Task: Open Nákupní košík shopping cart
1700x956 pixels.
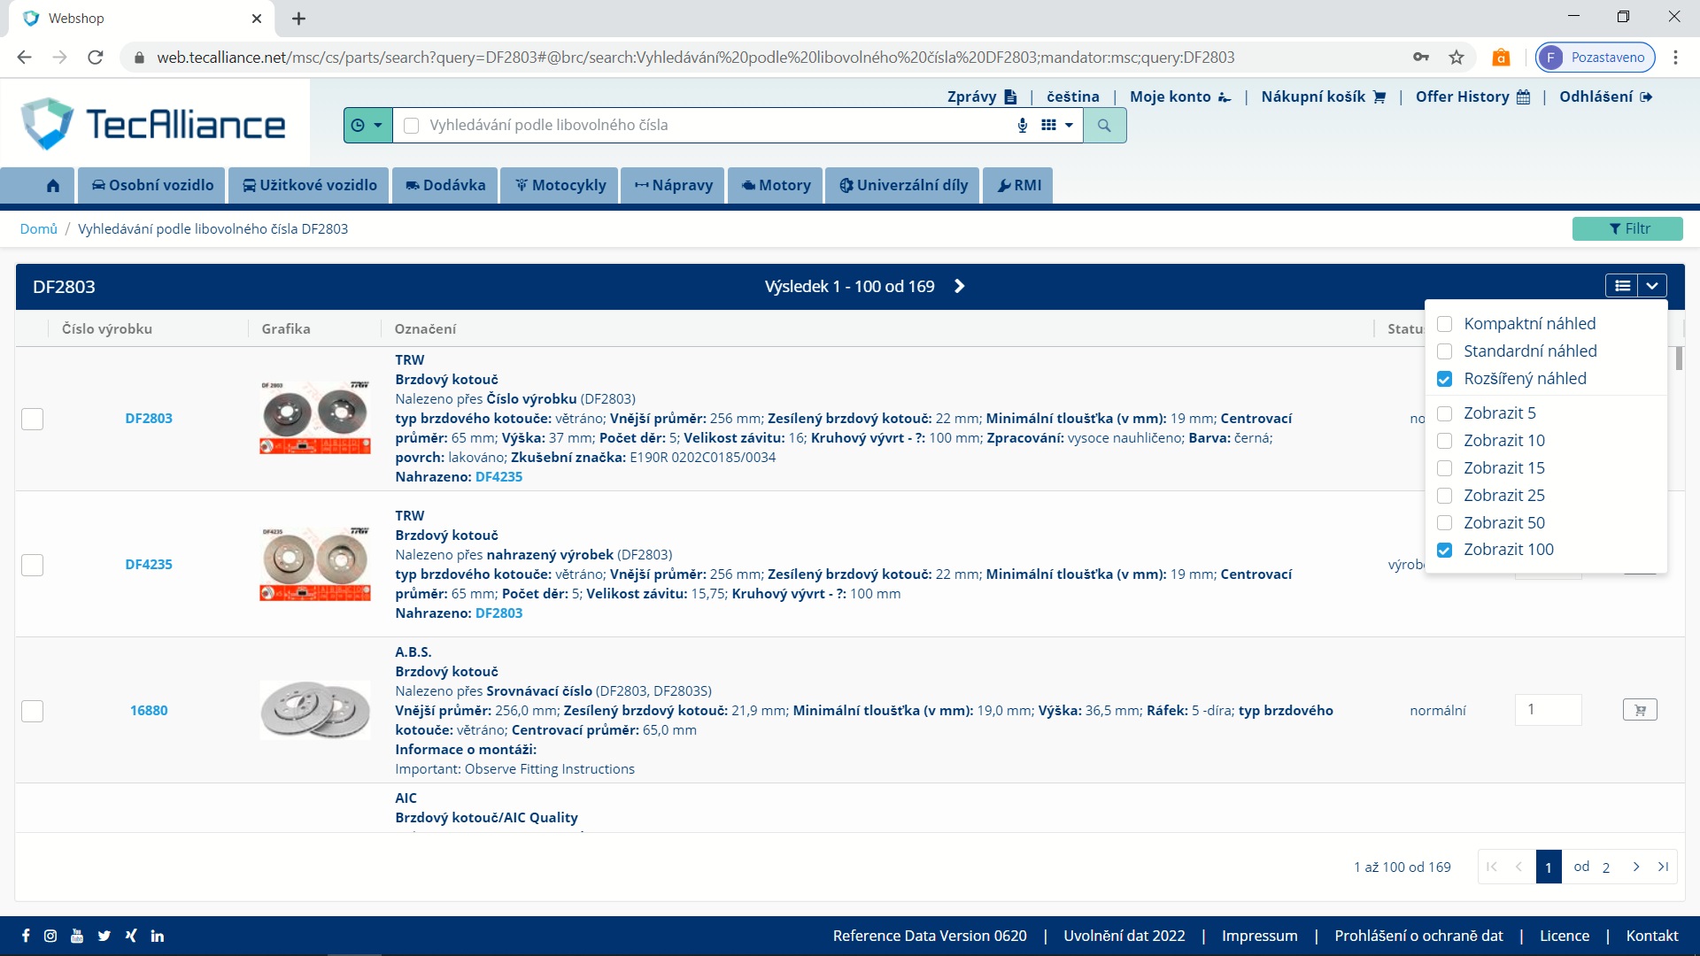Action: (x=1324, y=96)
